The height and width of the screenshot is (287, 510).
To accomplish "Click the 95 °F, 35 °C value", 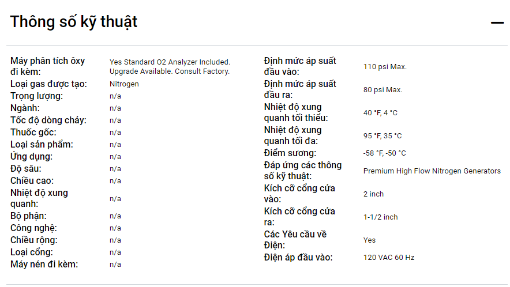I will coord(382,136).
